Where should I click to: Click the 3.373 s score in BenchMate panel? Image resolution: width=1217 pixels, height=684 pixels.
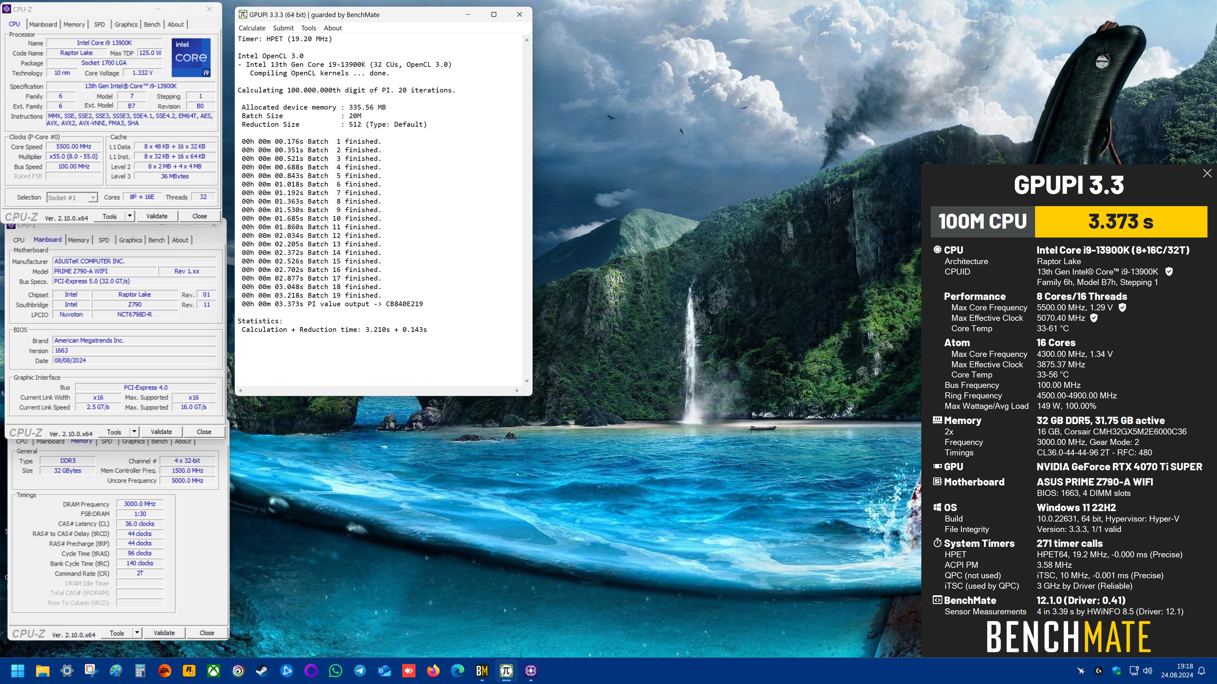pos(1121,221)
